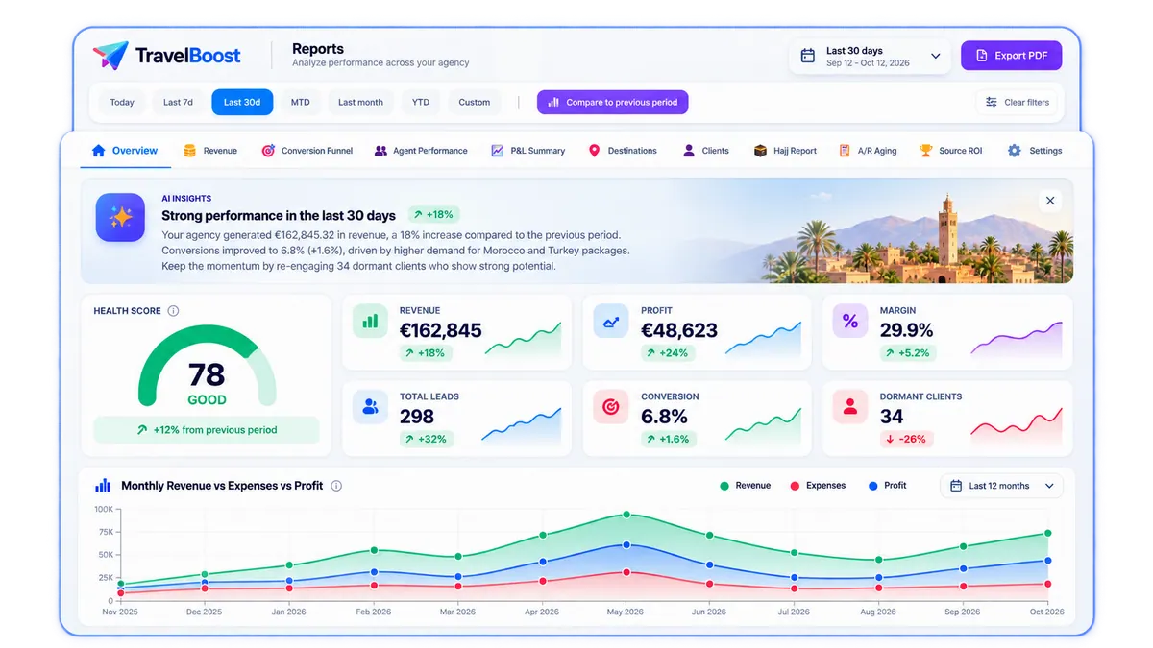Image resolution: width=1153 pixels, height=648 pixels.
Task: Select the Last 7d time range
Action: pos(178,102)
